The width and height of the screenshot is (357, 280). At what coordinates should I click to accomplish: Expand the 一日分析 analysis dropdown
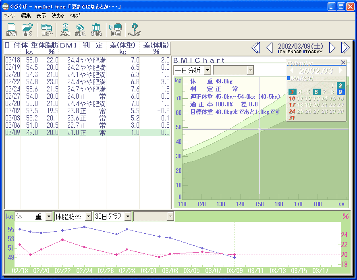[x=208, y=70]
